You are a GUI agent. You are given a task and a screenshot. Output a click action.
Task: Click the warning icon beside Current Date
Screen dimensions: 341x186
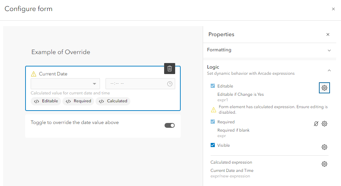pyautogui.click(x=33, y=74)
